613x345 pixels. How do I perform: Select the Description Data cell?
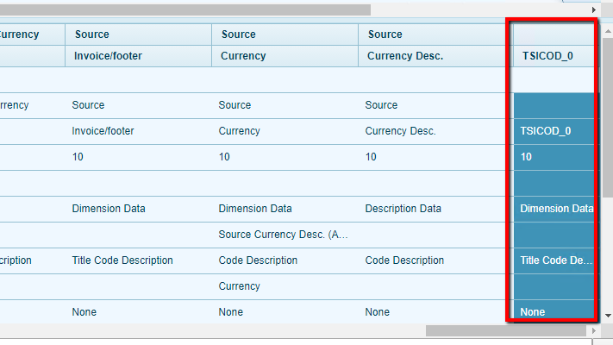click(x=404, y=209)
